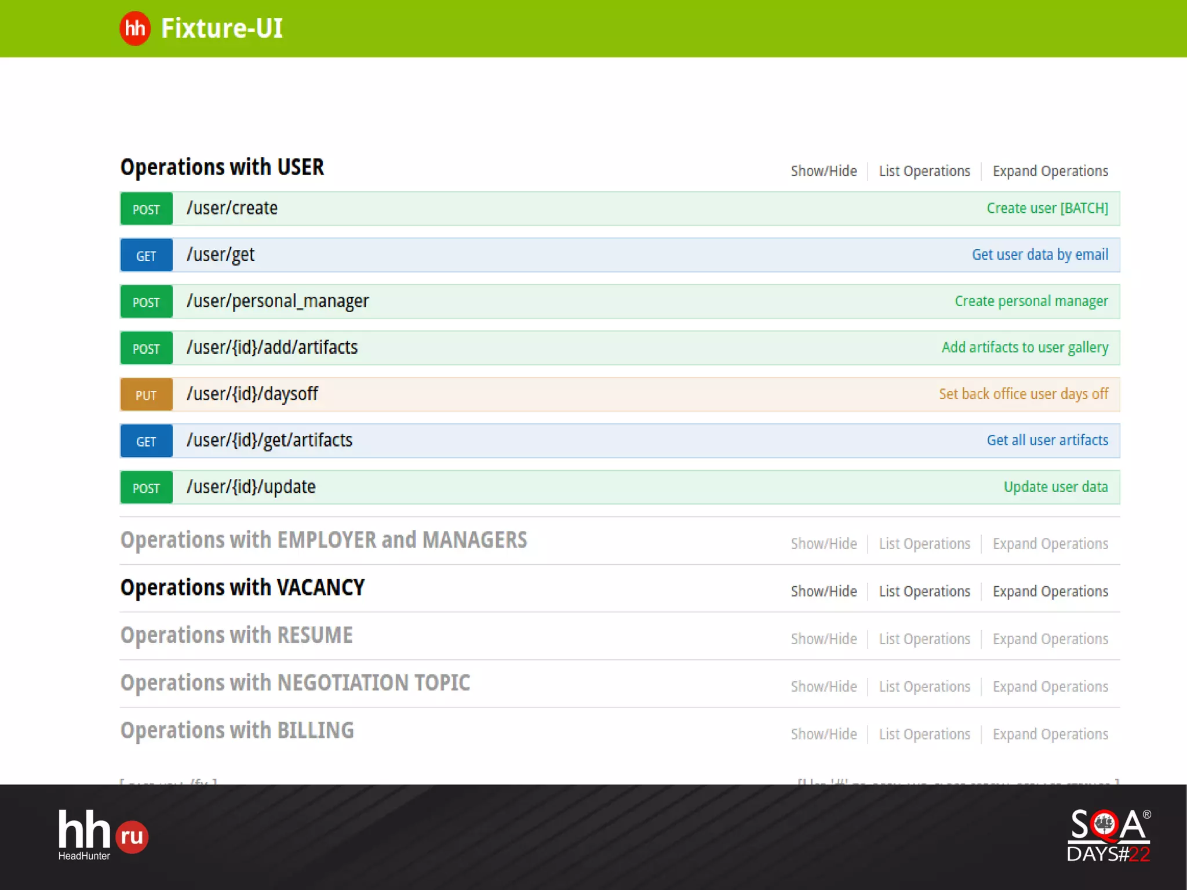Click List Operations for VACANCY section
This screenshot has width=1187, height=890.
click(x=924, y=591)
